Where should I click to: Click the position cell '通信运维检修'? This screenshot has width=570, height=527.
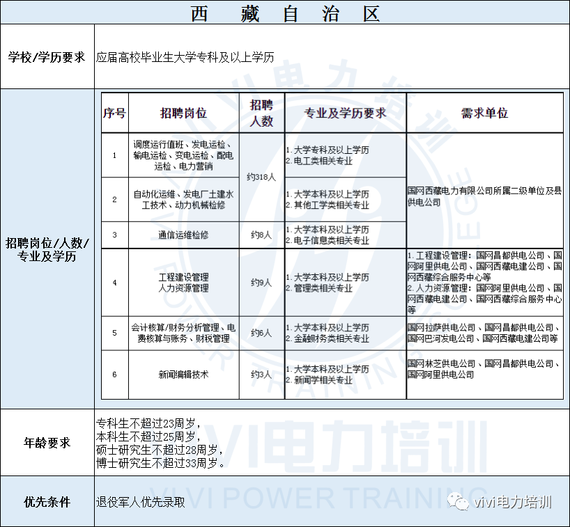coord(183,235)
